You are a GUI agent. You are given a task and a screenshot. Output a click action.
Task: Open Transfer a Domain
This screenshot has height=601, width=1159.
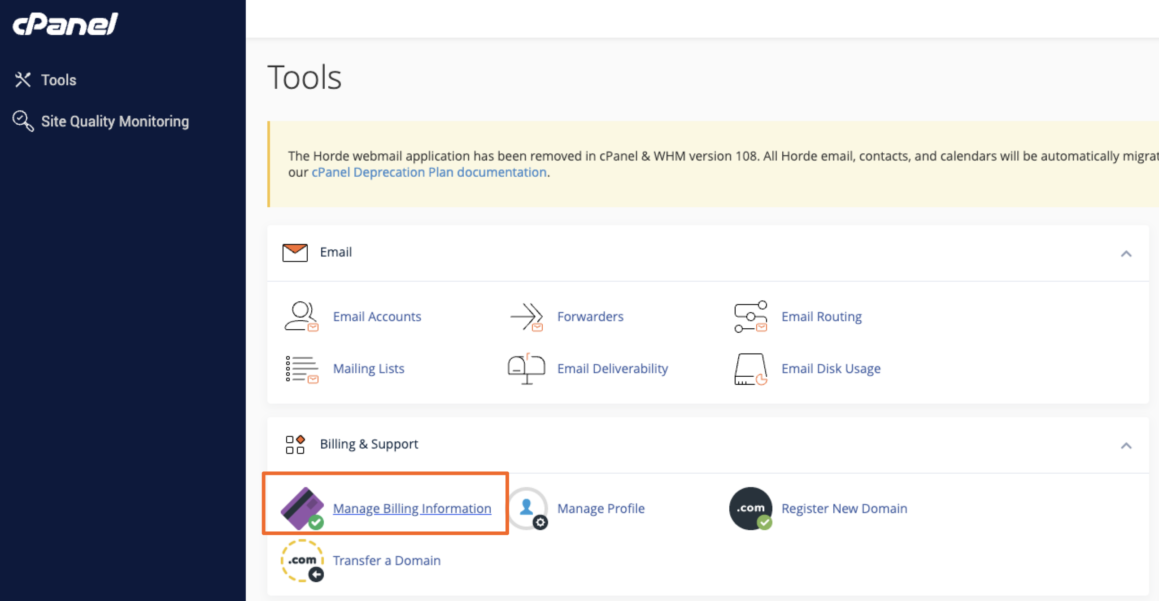click(x=387, y=561)
